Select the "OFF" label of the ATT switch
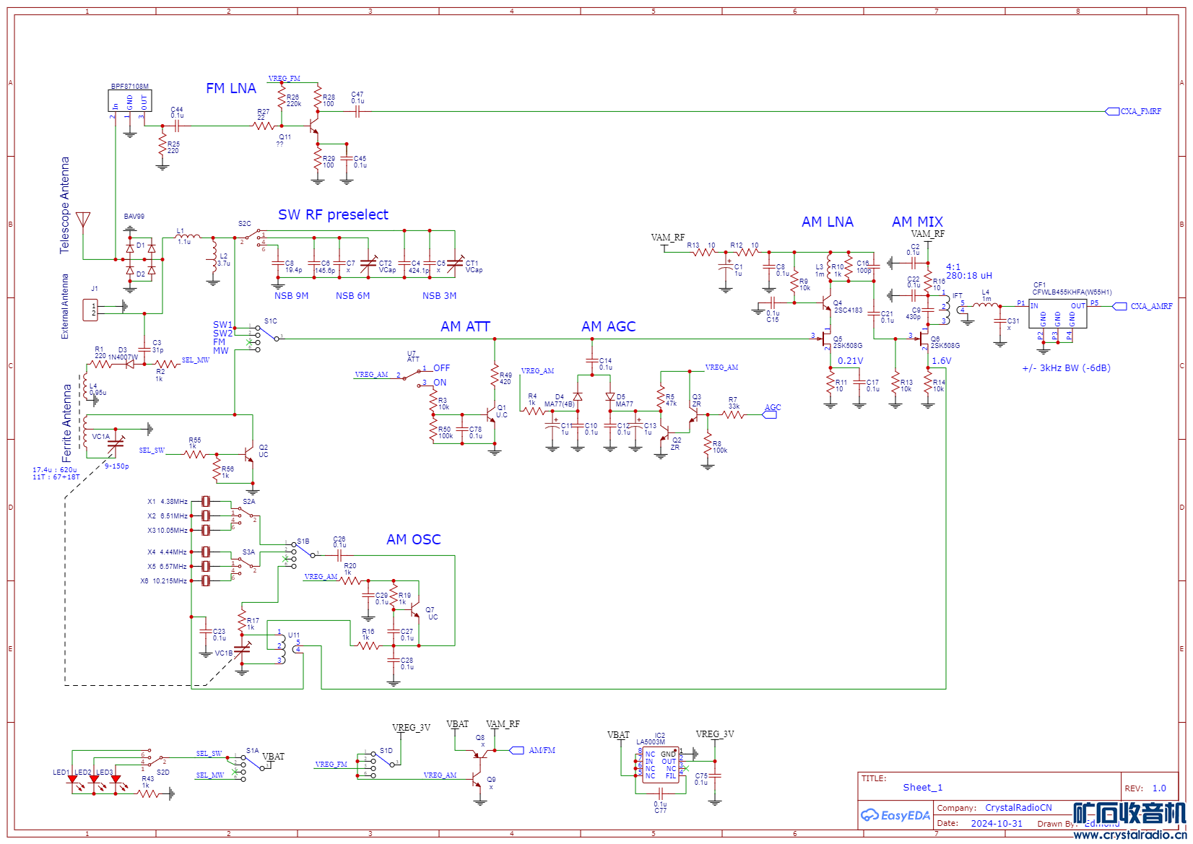1193x844 pixels. coord(441,367)
